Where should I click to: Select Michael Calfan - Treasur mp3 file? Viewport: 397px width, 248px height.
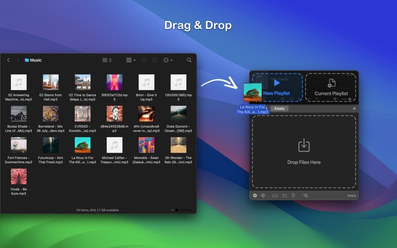point(114,150)
